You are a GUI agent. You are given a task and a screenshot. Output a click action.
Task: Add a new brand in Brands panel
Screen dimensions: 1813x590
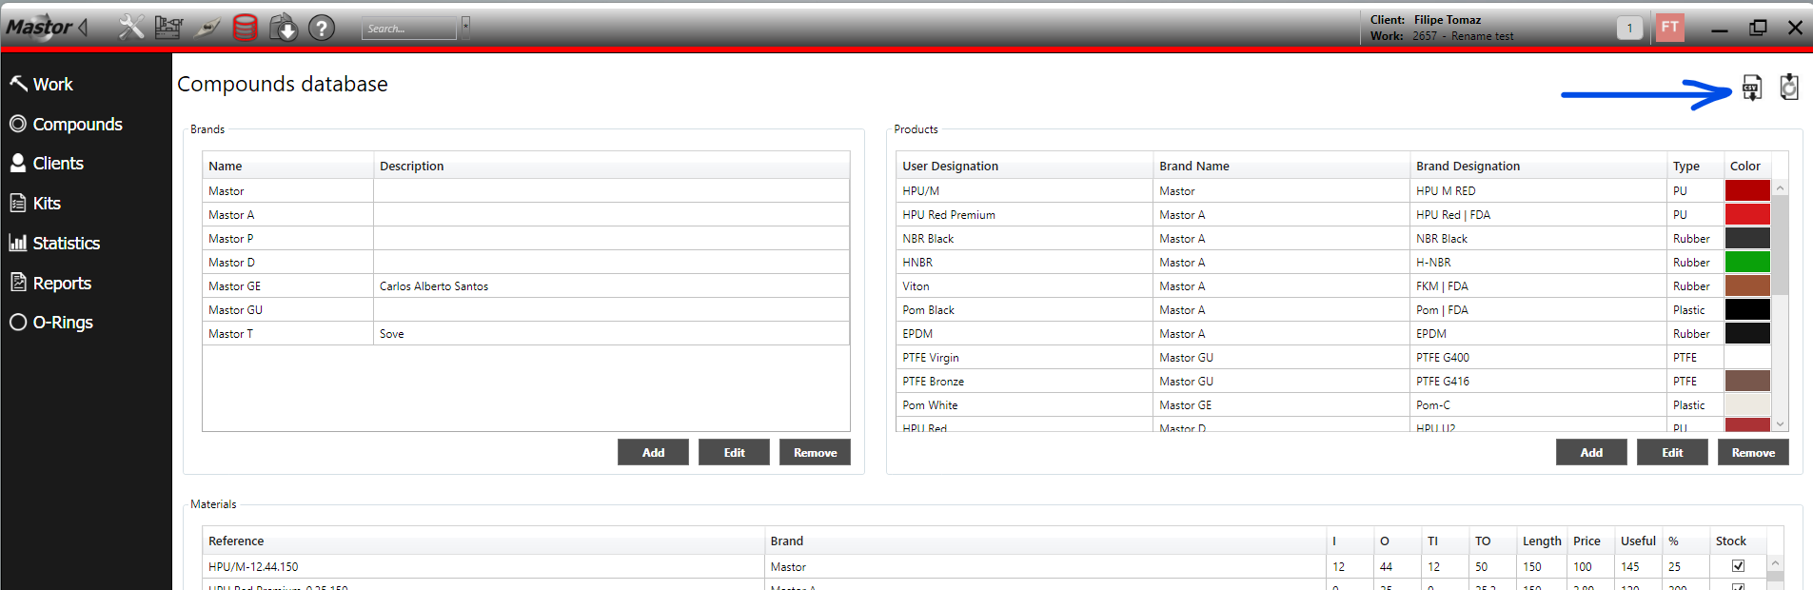click(653, 452)
